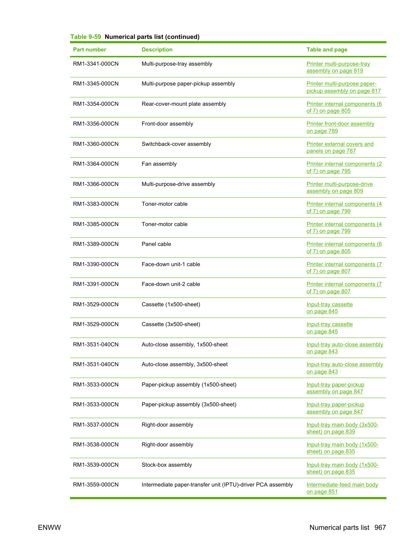Image resolution: width=418 pixels, height=557 pixels.
Task: Open the Printer multi-purpose paper-pickup assembly page 817 link
Action: [x=344, y=87]
